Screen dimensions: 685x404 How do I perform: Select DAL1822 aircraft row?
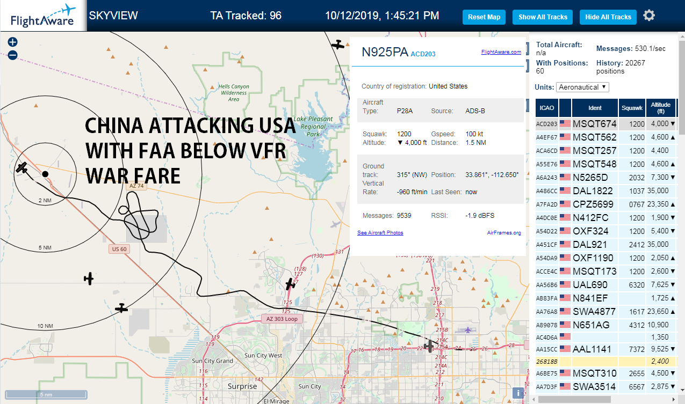pos(605,191)
